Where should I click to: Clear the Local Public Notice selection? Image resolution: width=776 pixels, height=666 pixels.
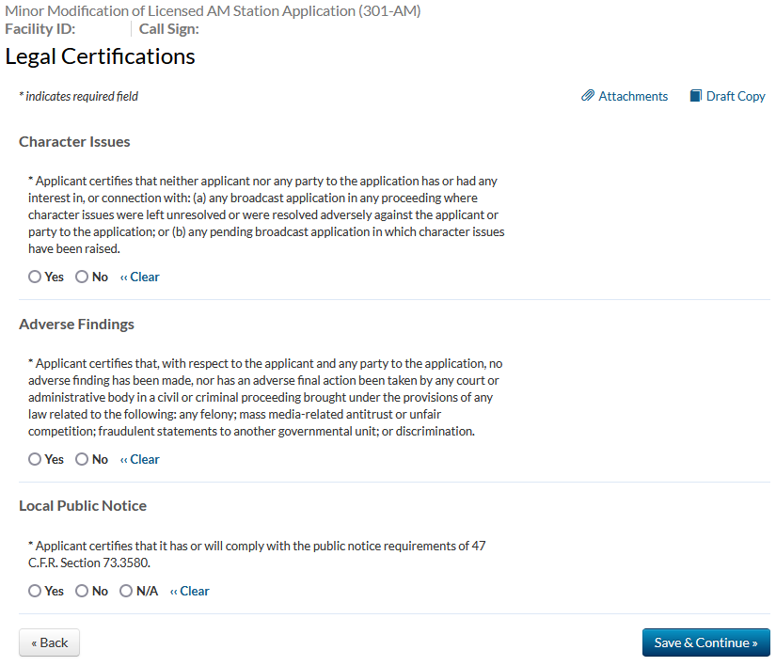click(190, 591)
